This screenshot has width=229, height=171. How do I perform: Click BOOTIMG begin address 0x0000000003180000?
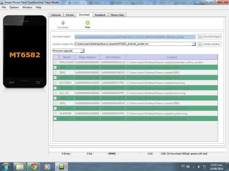[87, 83]
